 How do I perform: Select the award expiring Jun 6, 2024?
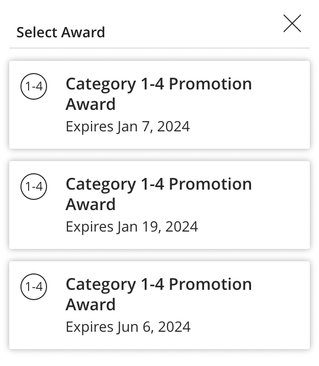[x=159, y=305]
